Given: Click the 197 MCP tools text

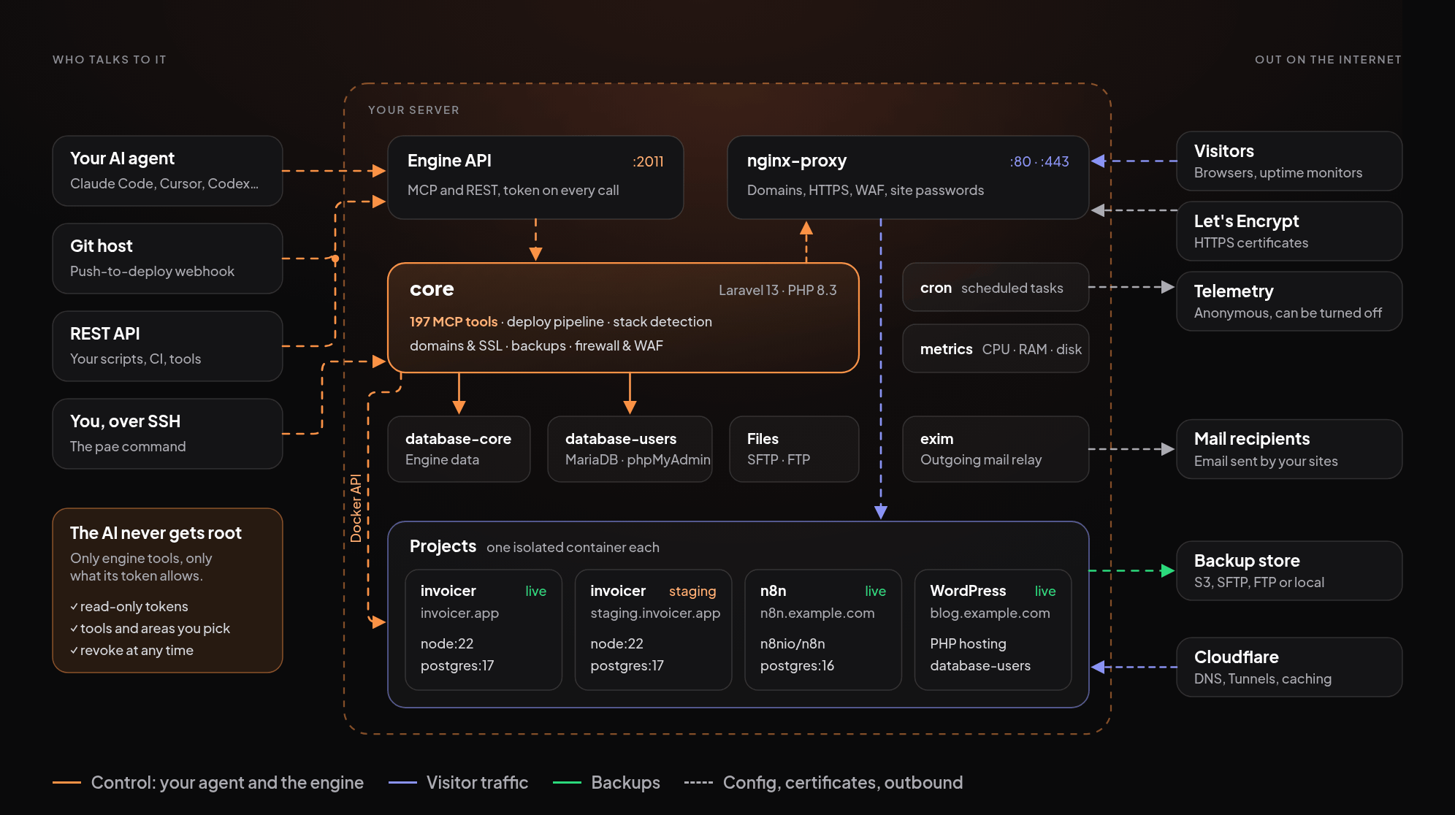Looking at the screenshot, I should pyautogui.click(x=454, y=322).
